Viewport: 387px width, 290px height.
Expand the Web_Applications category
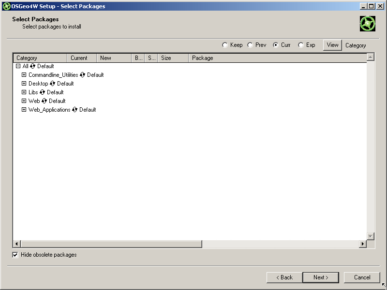[x=24, y=110]
